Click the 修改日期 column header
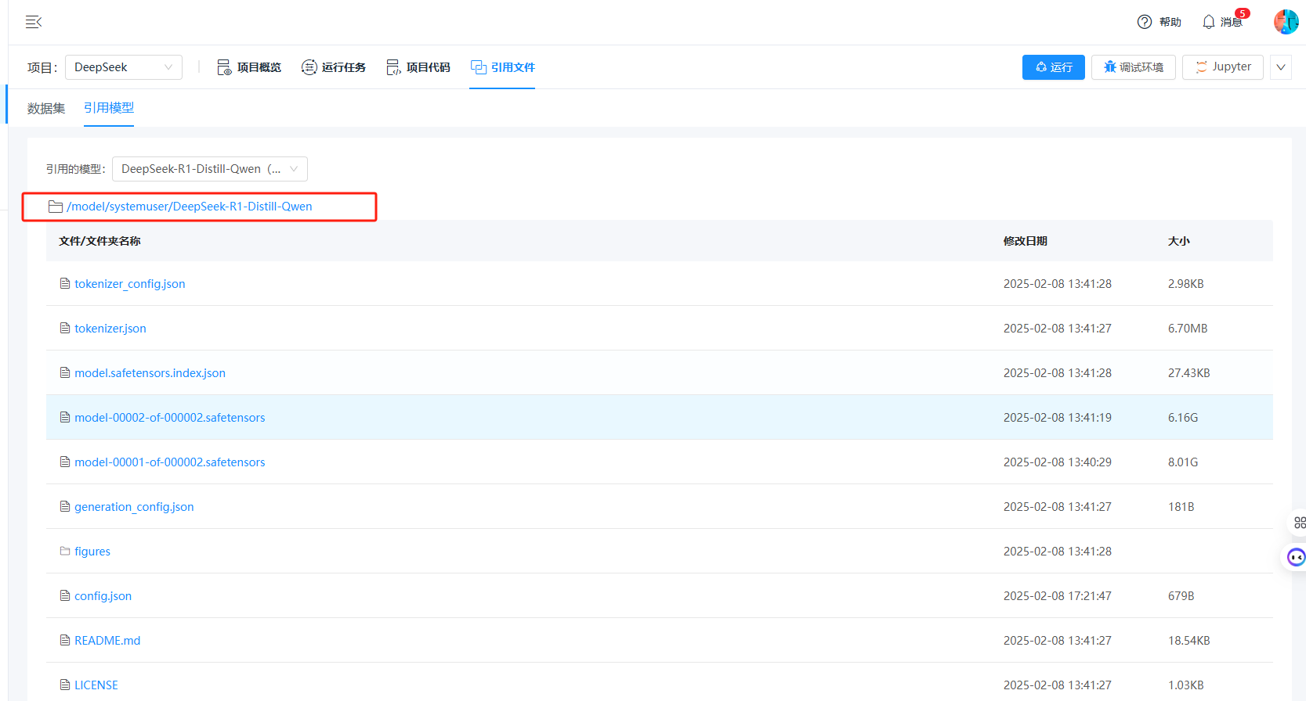 tap(1026, 241)
